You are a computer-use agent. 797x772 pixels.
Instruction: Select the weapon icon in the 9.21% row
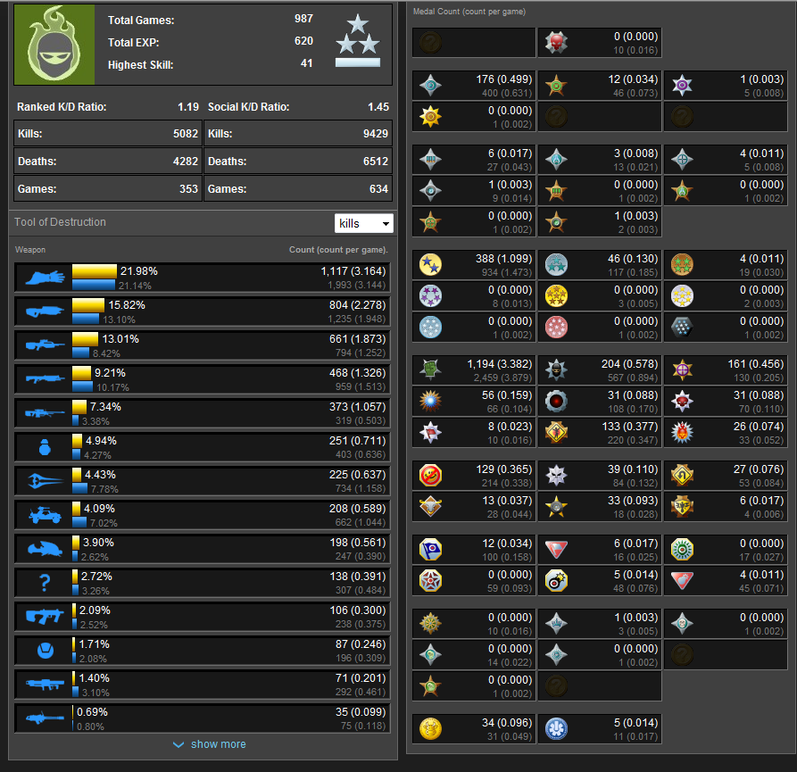tap(45, 379)
